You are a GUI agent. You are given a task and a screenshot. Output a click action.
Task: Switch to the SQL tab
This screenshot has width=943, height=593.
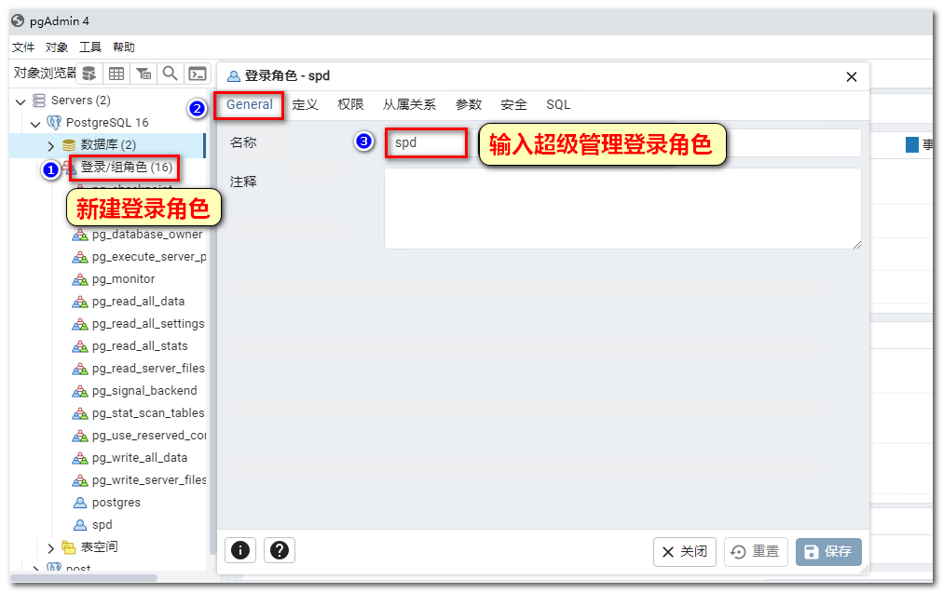558,105
